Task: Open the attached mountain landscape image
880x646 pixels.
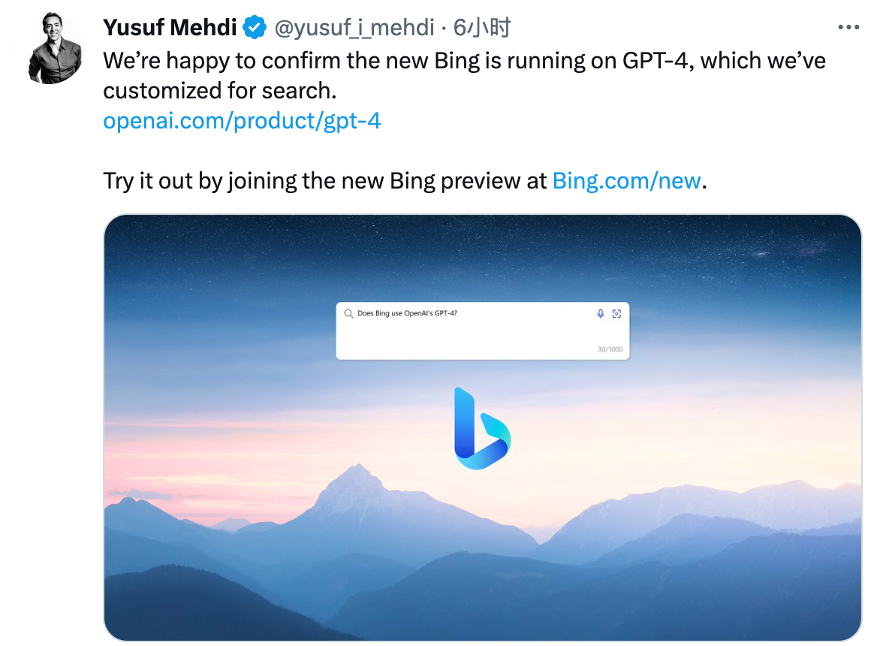Action: 482,526
